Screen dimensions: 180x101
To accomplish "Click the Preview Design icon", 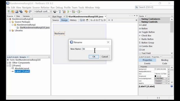I will coord(87,20).
